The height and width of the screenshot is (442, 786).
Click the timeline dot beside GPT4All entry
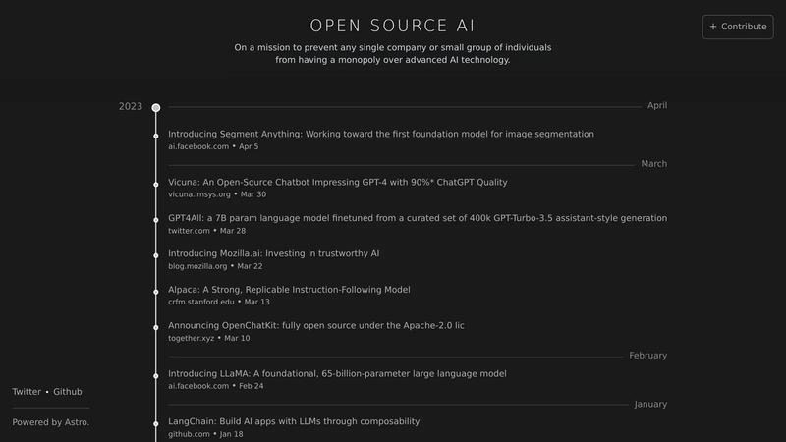click(156, 220)
